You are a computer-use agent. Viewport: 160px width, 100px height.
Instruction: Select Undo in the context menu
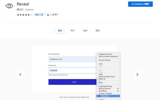(100, 64)
